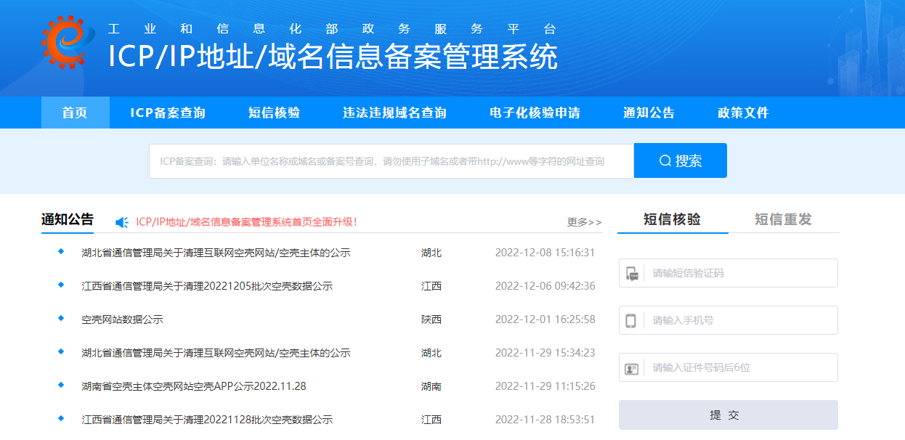
Task: Click the date 2022-11-28 18:53:51
Action: coord(545,420)
